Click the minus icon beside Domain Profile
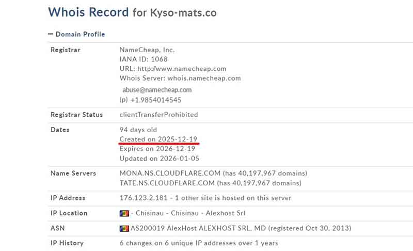Image resolution: width=413 pixels, height=251 pixels. coord(51,34)
